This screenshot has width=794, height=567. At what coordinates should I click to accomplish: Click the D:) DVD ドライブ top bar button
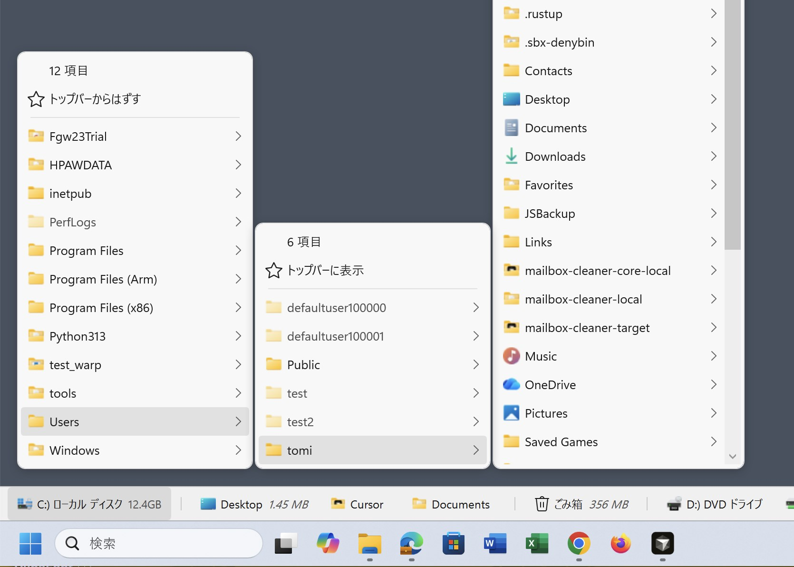pos(715,504)
